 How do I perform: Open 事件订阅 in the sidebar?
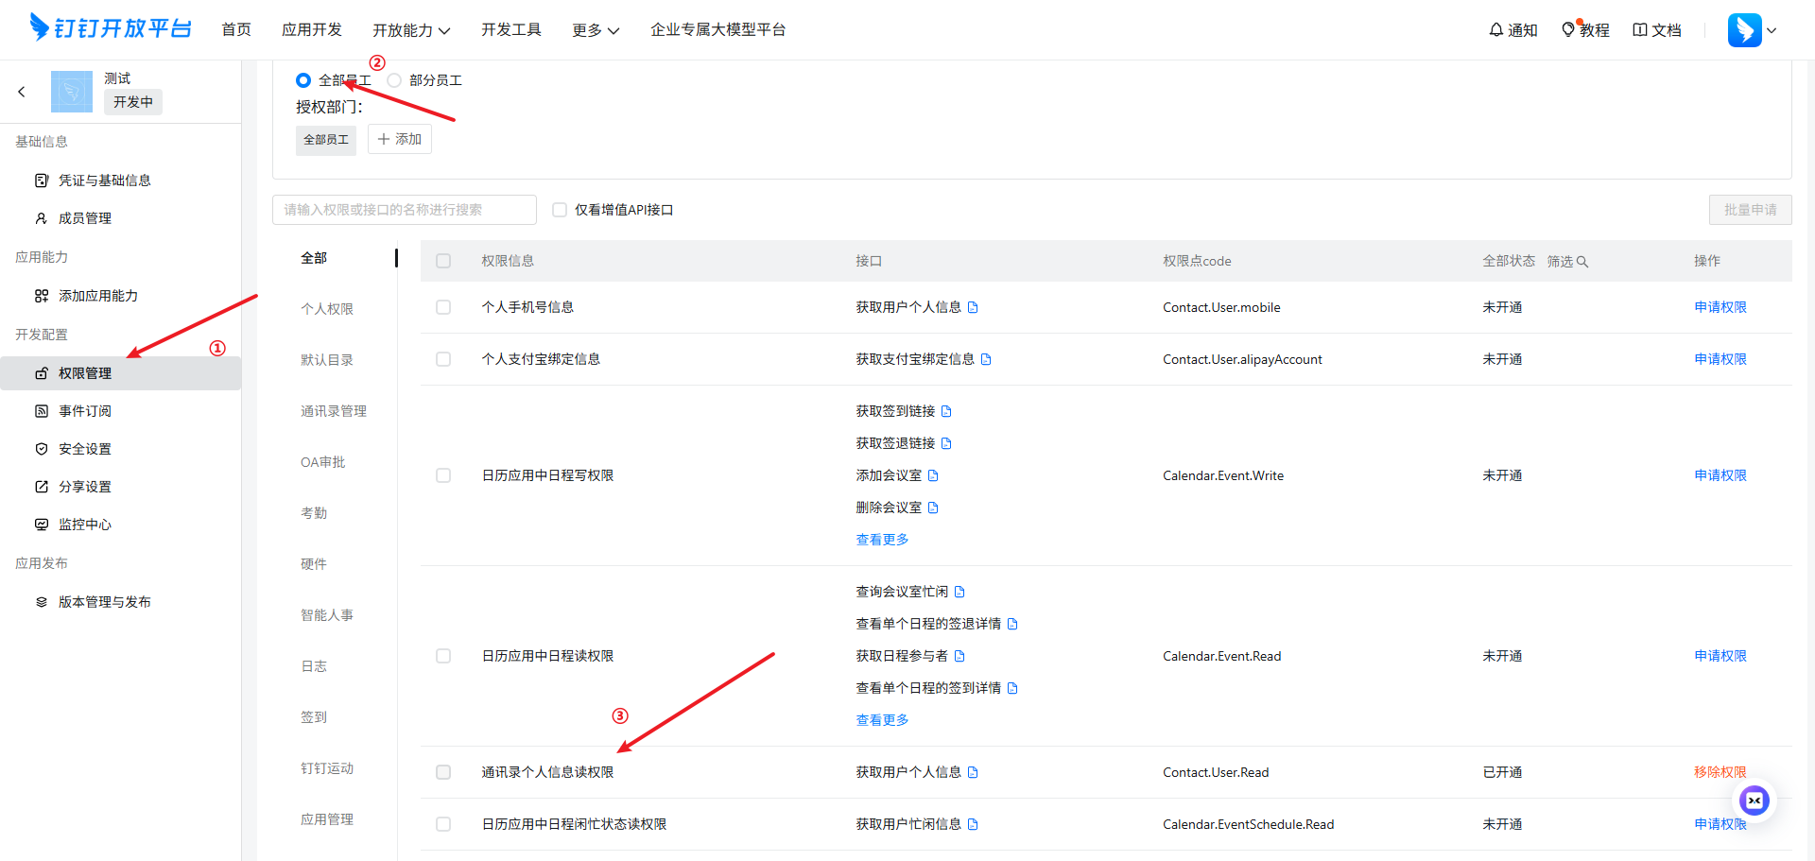(85, 411)
